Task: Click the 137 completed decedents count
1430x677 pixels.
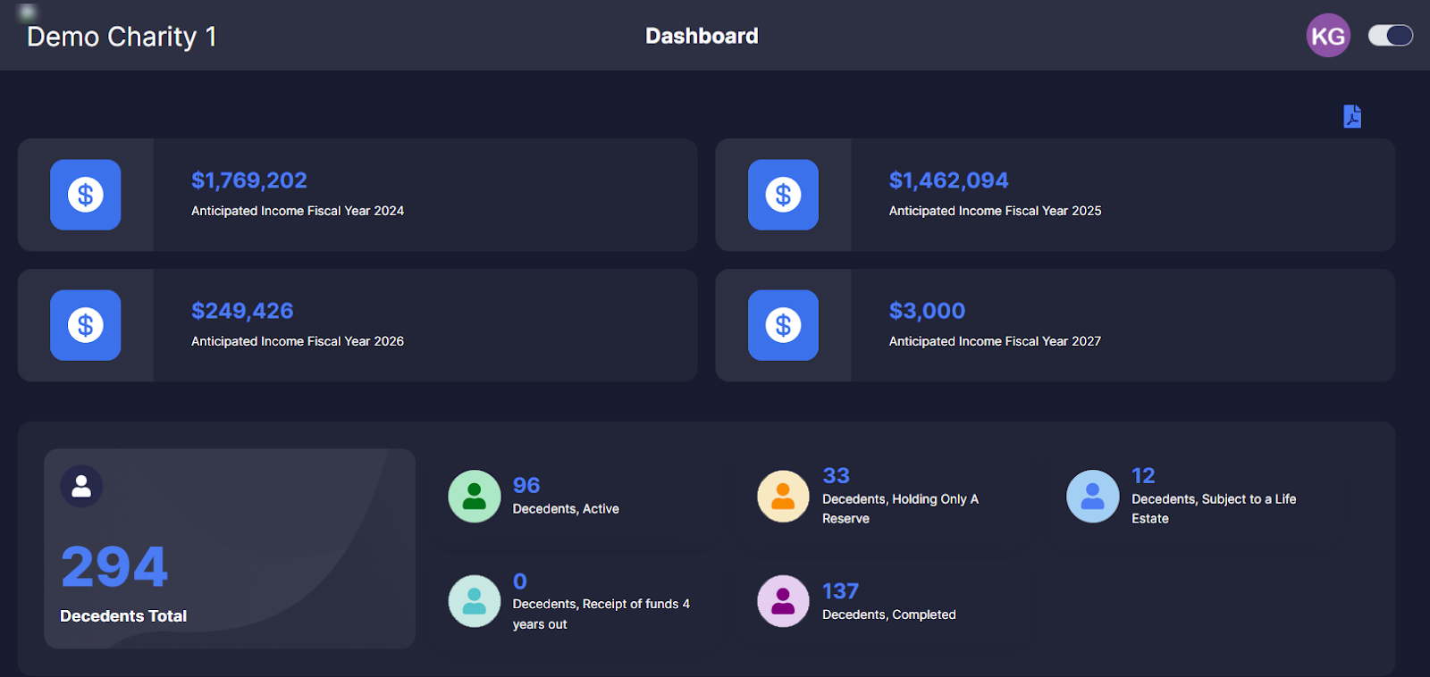Action: [840, 591]
